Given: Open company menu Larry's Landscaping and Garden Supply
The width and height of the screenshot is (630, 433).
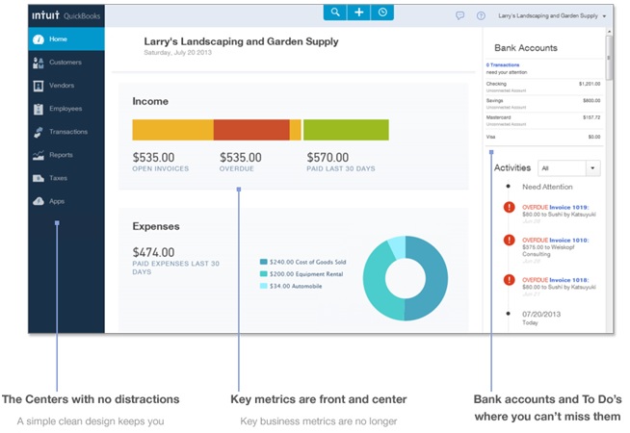Looking at the screenshot, I should pyautogui.click(x=552, y=15).
